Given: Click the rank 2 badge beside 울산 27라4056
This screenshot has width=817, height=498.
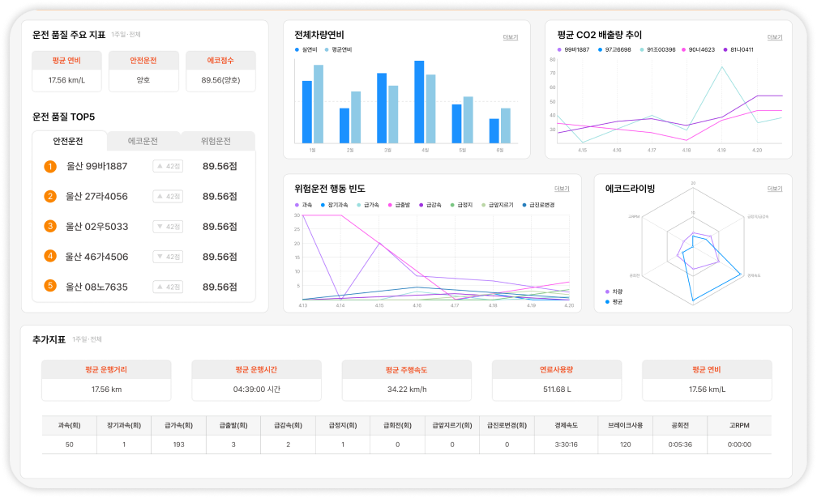Looking at the screenshot, I should pyautogui.click(x=50, y=196).
